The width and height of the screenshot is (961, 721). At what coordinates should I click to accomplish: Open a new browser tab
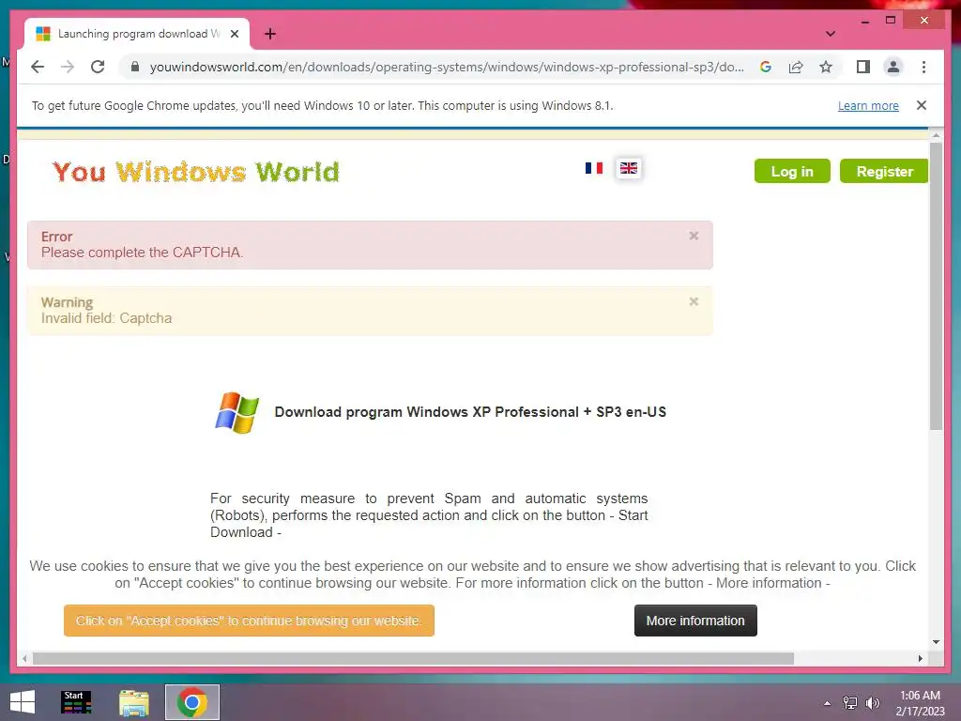tap(270, 34)
